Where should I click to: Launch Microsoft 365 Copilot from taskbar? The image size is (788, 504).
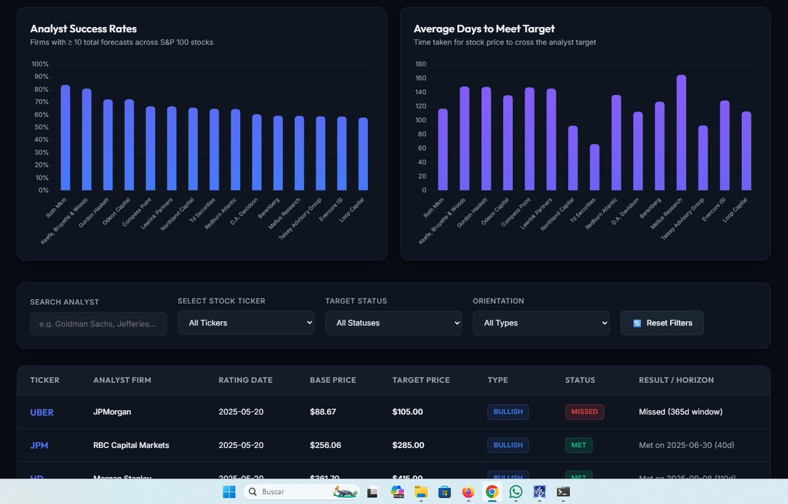click(x=397, y=492)
